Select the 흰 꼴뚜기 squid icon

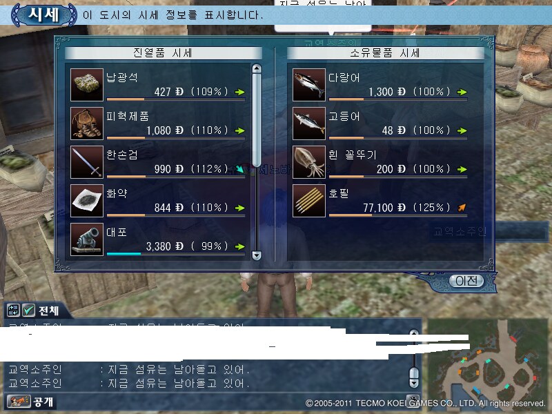pos(308,162)
